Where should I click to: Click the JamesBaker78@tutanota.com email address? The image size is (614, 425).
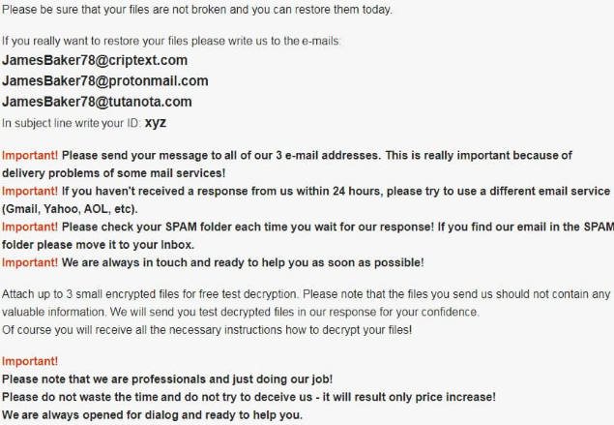[x=97, y=102]
